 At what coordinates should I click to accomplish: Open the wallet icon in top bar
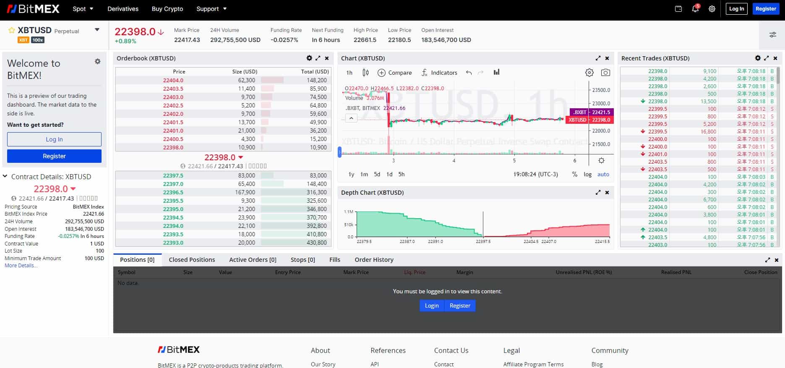click(x=678, y=9)
